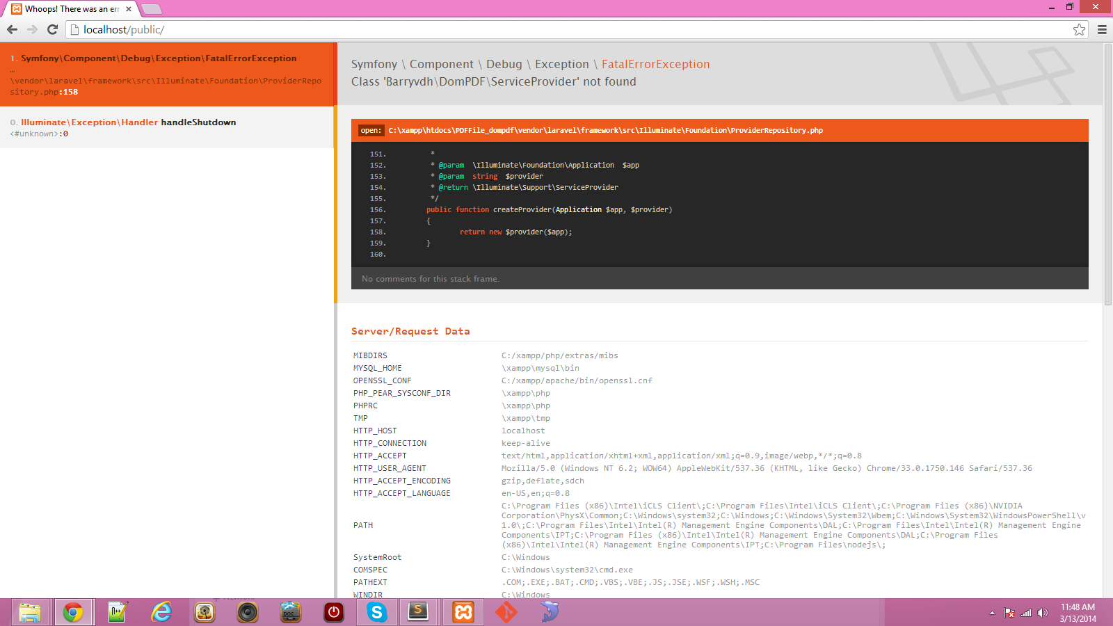The image size is (1113, 626).
Task: Open the Chrome menu (hamburger icon)
Action: click(1102, 29)
